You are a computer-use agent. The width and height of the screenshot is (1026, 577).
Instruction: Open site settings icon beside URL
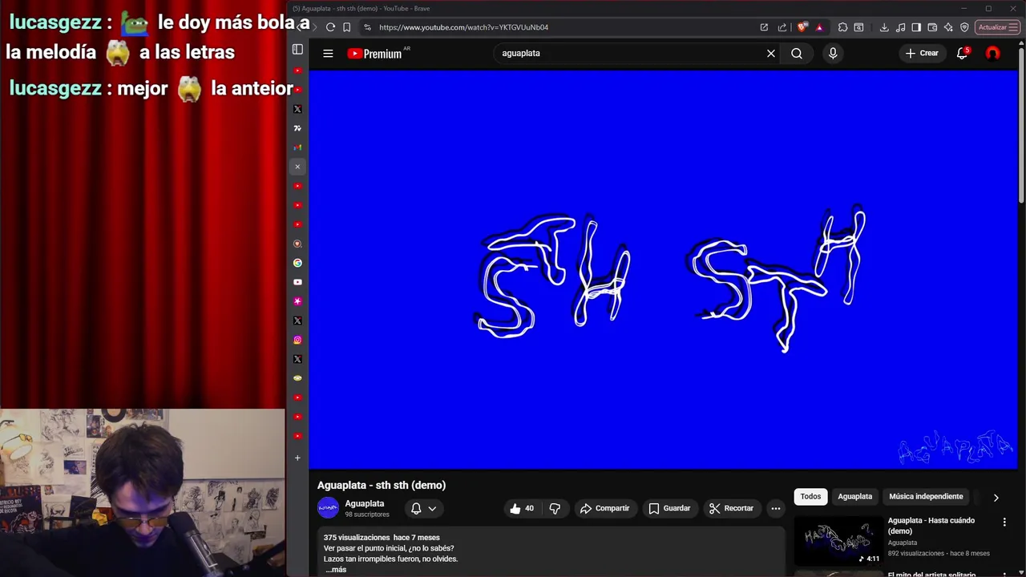pos(367,27)
